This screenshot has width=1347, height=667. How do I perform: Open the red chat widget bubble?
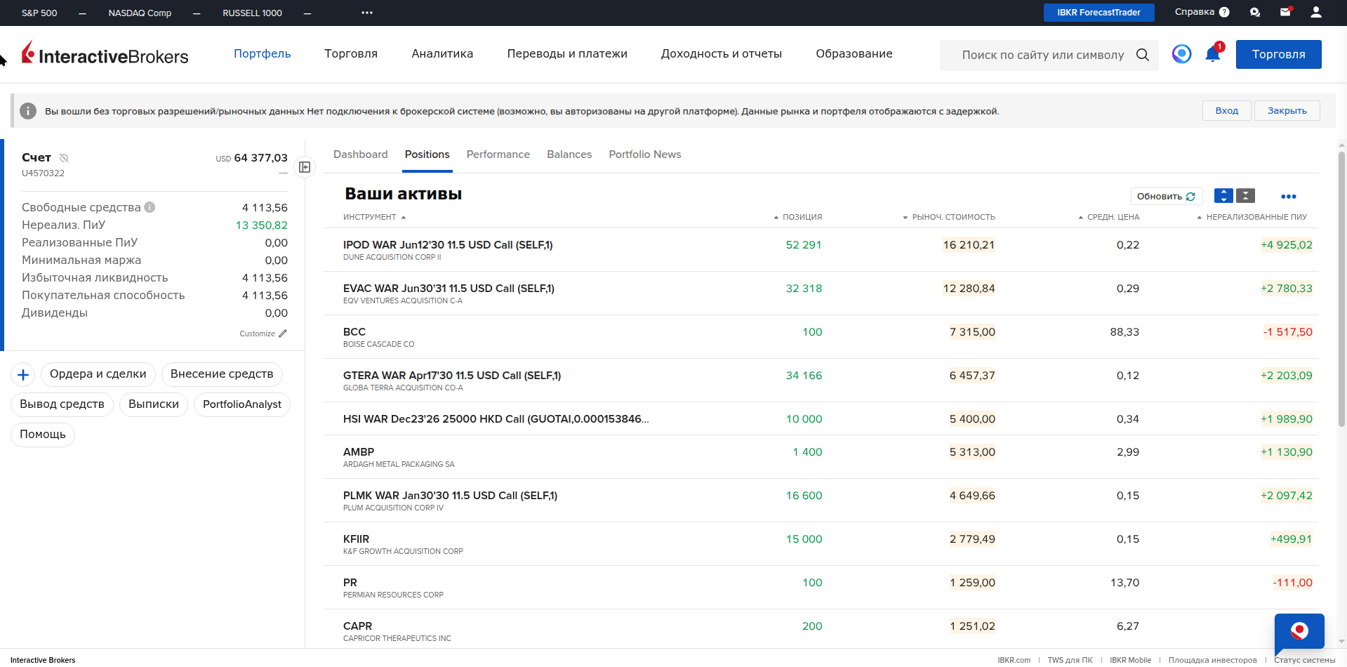point(1299,631)
